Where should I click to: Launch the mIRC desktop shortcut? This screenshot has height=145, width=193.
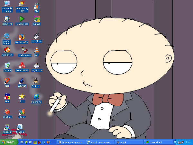point(7,98)
